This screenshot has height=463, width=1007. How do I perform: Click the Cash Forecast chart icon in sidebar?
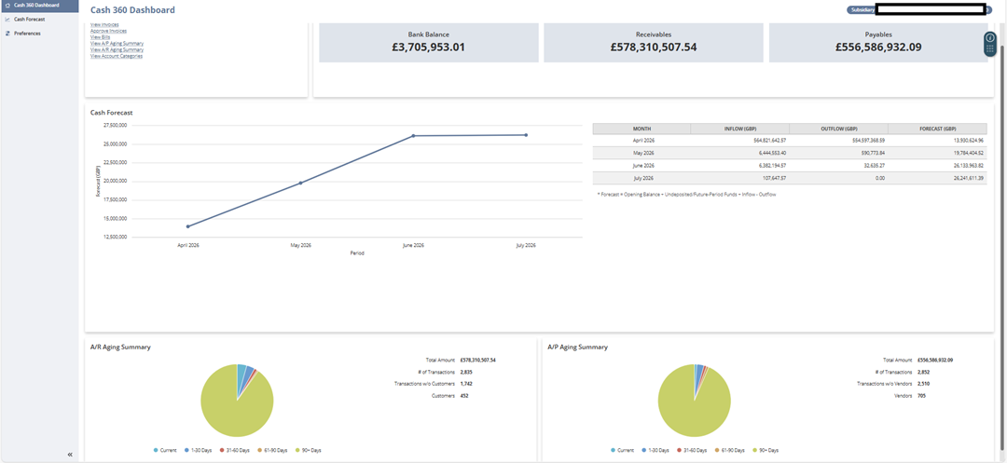pos(7,19)
